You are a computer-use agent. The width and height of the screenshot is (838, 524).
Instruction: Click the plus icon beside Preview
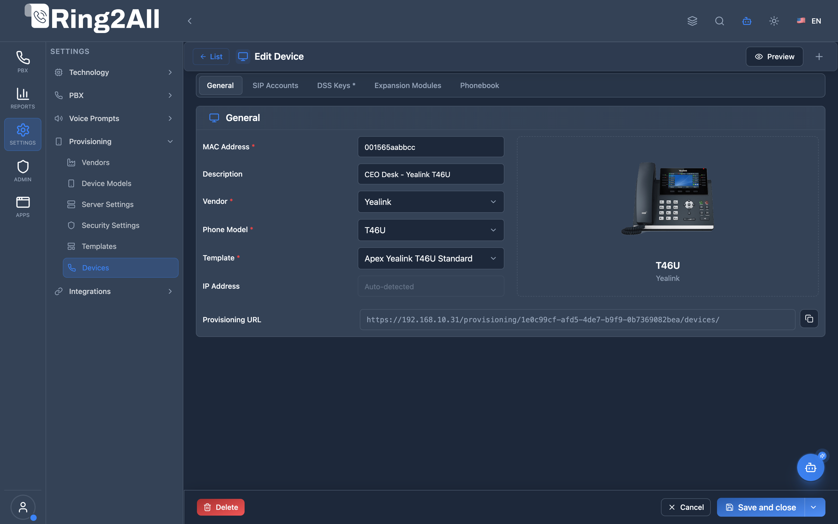click(819, 57)
